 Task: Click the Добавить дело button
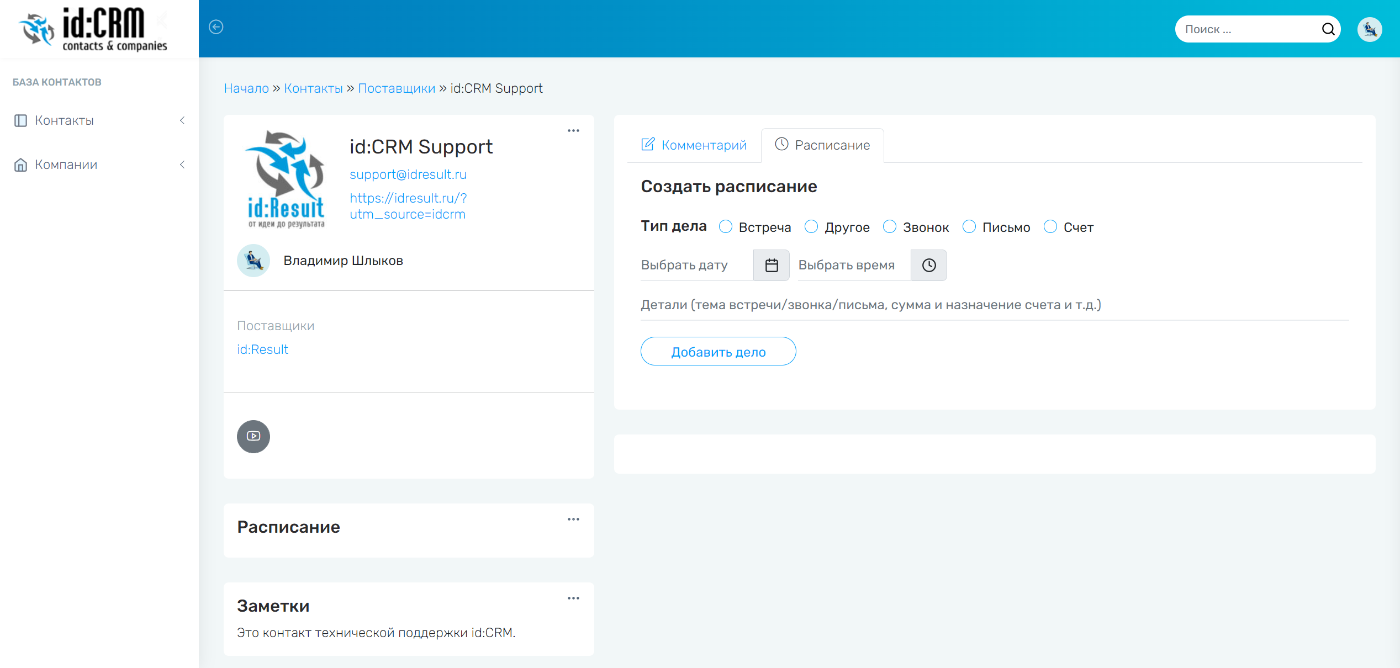click(718, 352)
